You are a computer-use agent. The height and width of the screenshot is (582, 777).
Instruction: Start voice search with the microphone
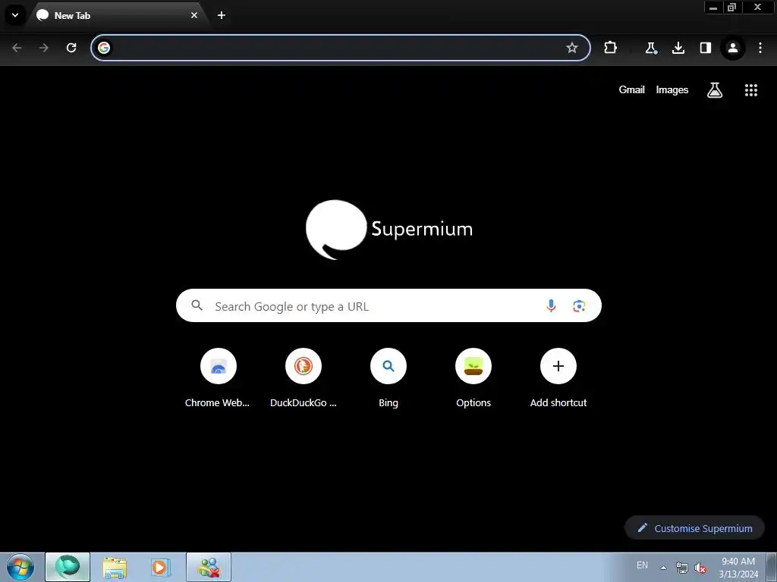[551, 306]
